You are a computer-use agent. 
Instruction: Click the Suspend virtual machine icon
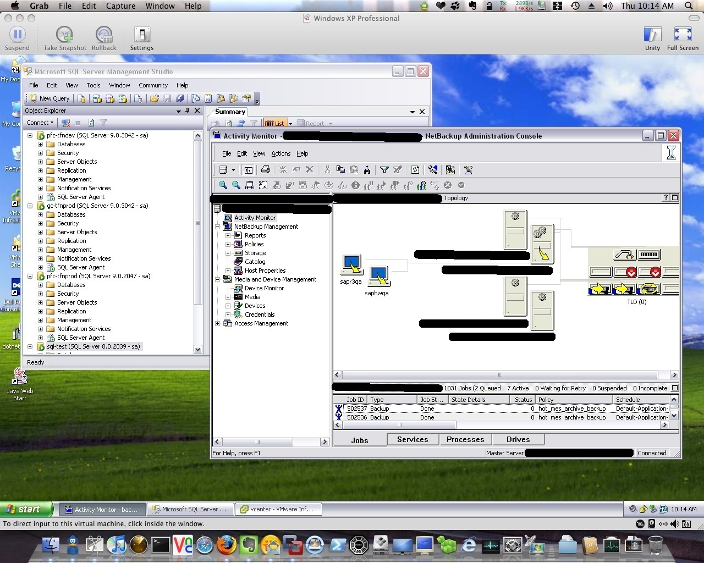coord(17,35)
